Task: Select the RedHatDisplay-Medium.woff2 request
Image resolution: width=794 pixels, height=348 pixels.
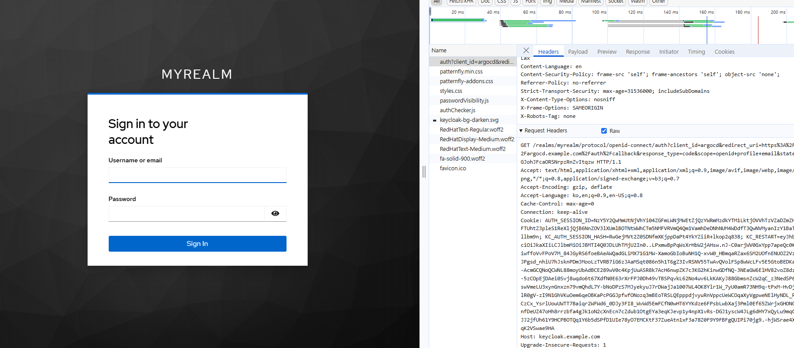Action: pyautogui.click(x=473, y=139)
